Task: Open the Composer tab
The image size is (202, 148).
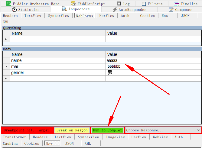Action: coord(180,10)
